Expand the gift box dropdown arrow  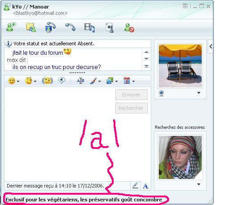(133, 81)
